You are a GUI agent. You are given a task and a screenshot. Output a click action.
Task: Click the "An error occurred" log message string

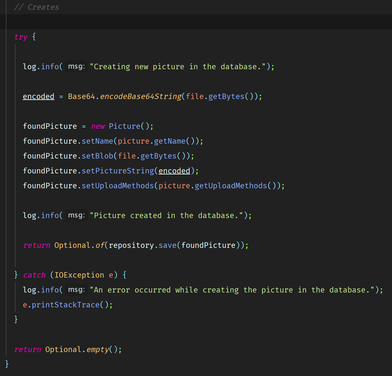(x=232, y=290)
